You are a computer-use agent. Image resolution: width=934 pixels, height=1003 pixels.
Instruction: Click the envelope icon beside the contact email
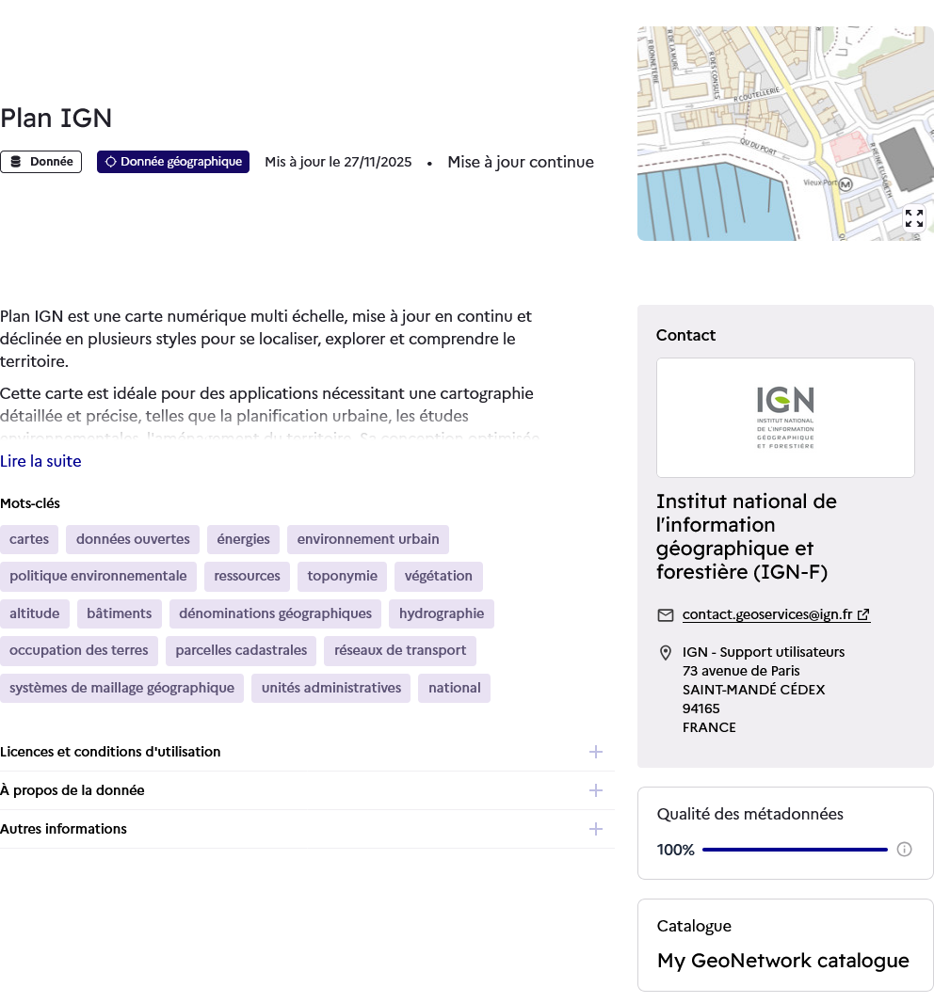(666, 614)
